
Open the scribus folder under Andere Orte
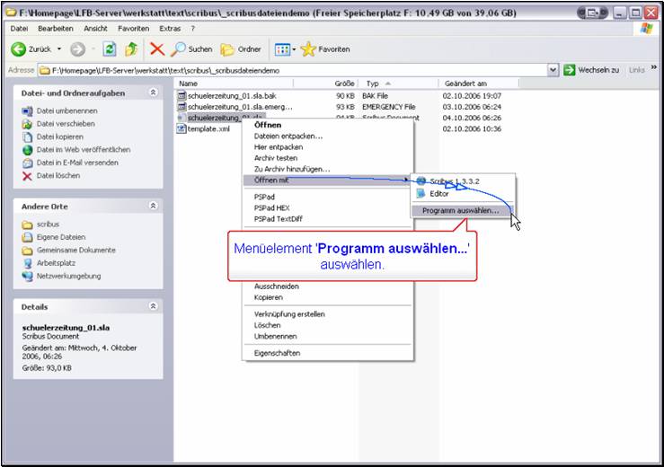pyautogui.click(x=48, y=224)
